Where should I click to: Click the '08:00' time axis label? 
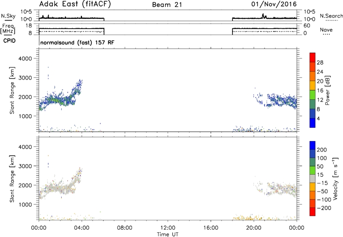tap(125, 228)
